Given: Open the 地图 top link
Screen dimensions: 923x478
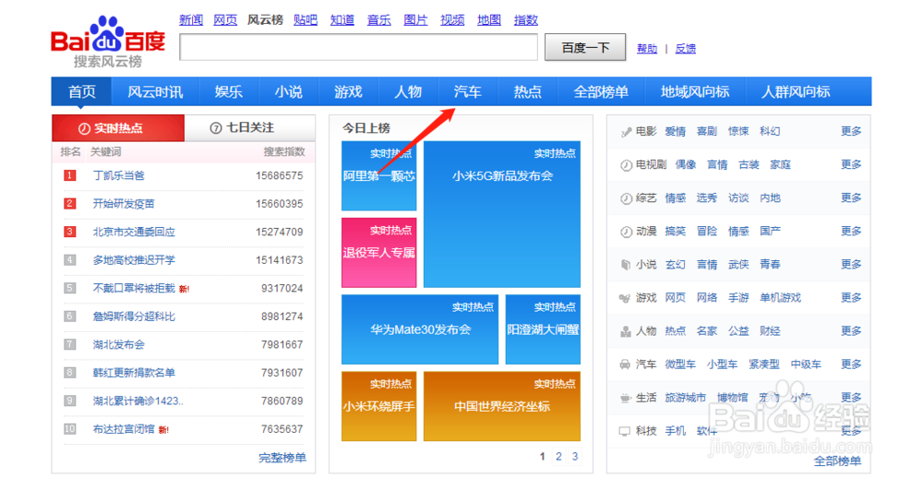Looking at the screenshot, I should (489, 20).
